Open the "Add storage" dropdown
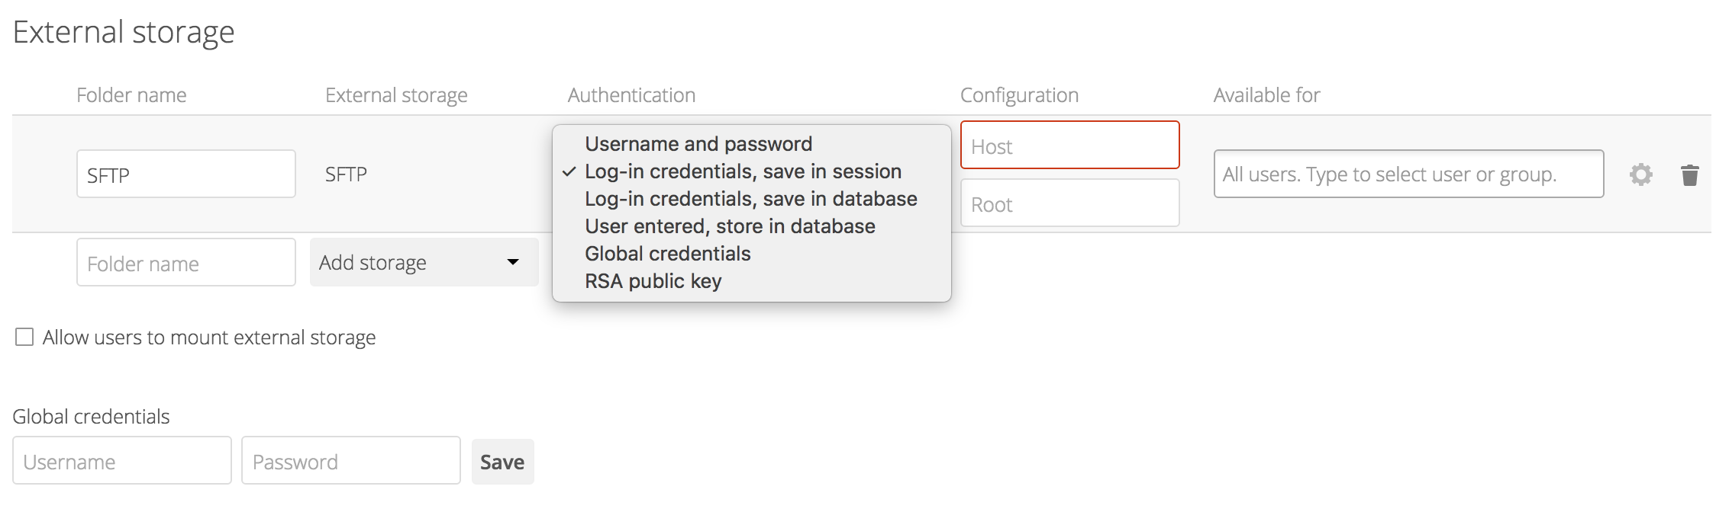1716x512 pixels. point(424,262)
